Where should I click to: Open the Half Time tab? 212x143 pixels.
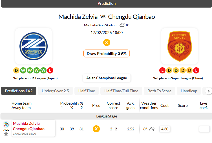(87, 91)
